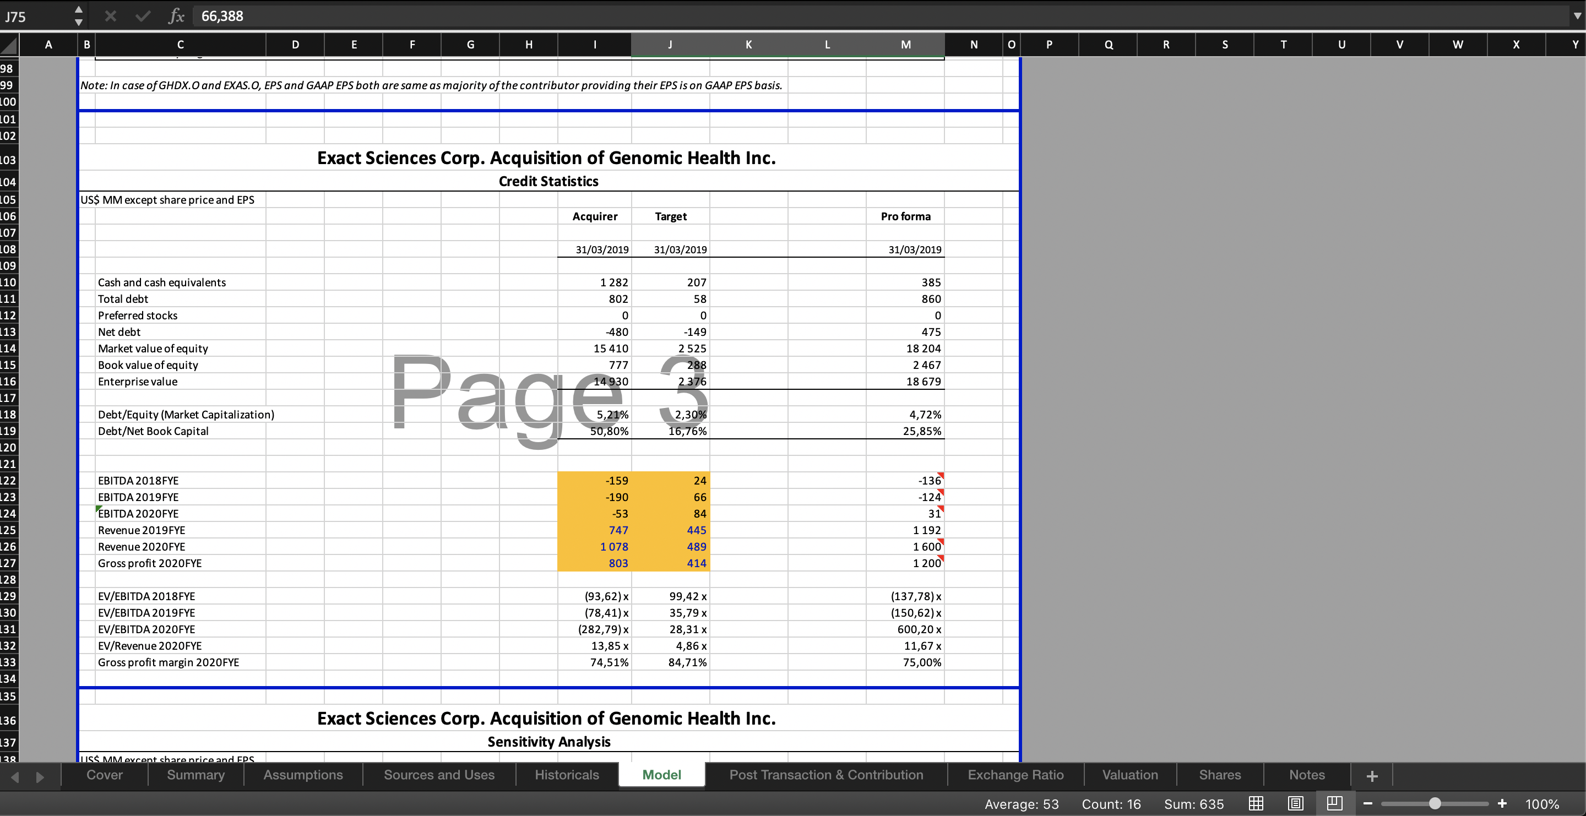
Task: Select acquirer EBITDA 2018FYE cell -159
Action: (595, 481)
